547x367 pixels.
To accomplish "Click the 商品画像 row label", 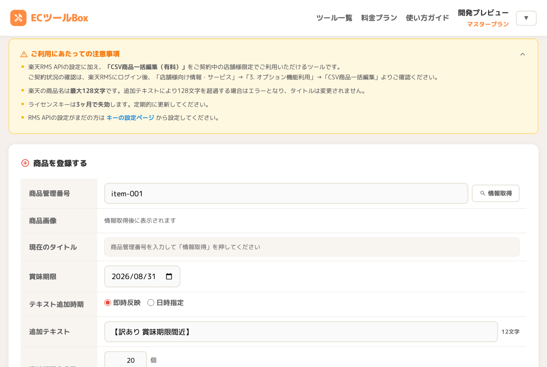I will tap(43, 221).
